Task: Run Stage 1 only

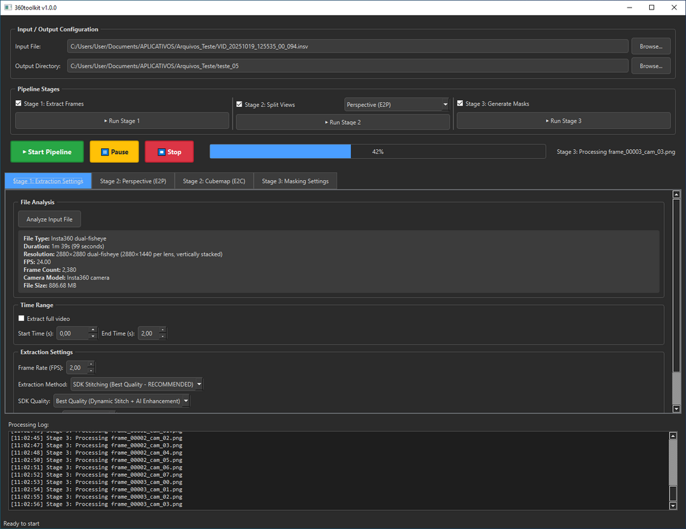Action: [x=122, y=121]
